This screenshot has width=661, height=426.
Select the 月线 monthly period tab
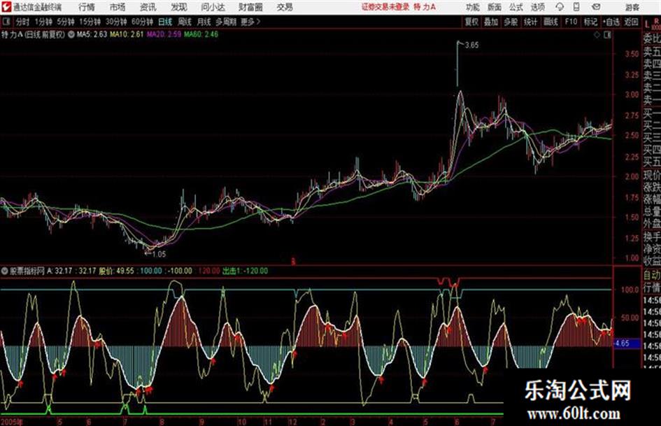coord(204,22)
